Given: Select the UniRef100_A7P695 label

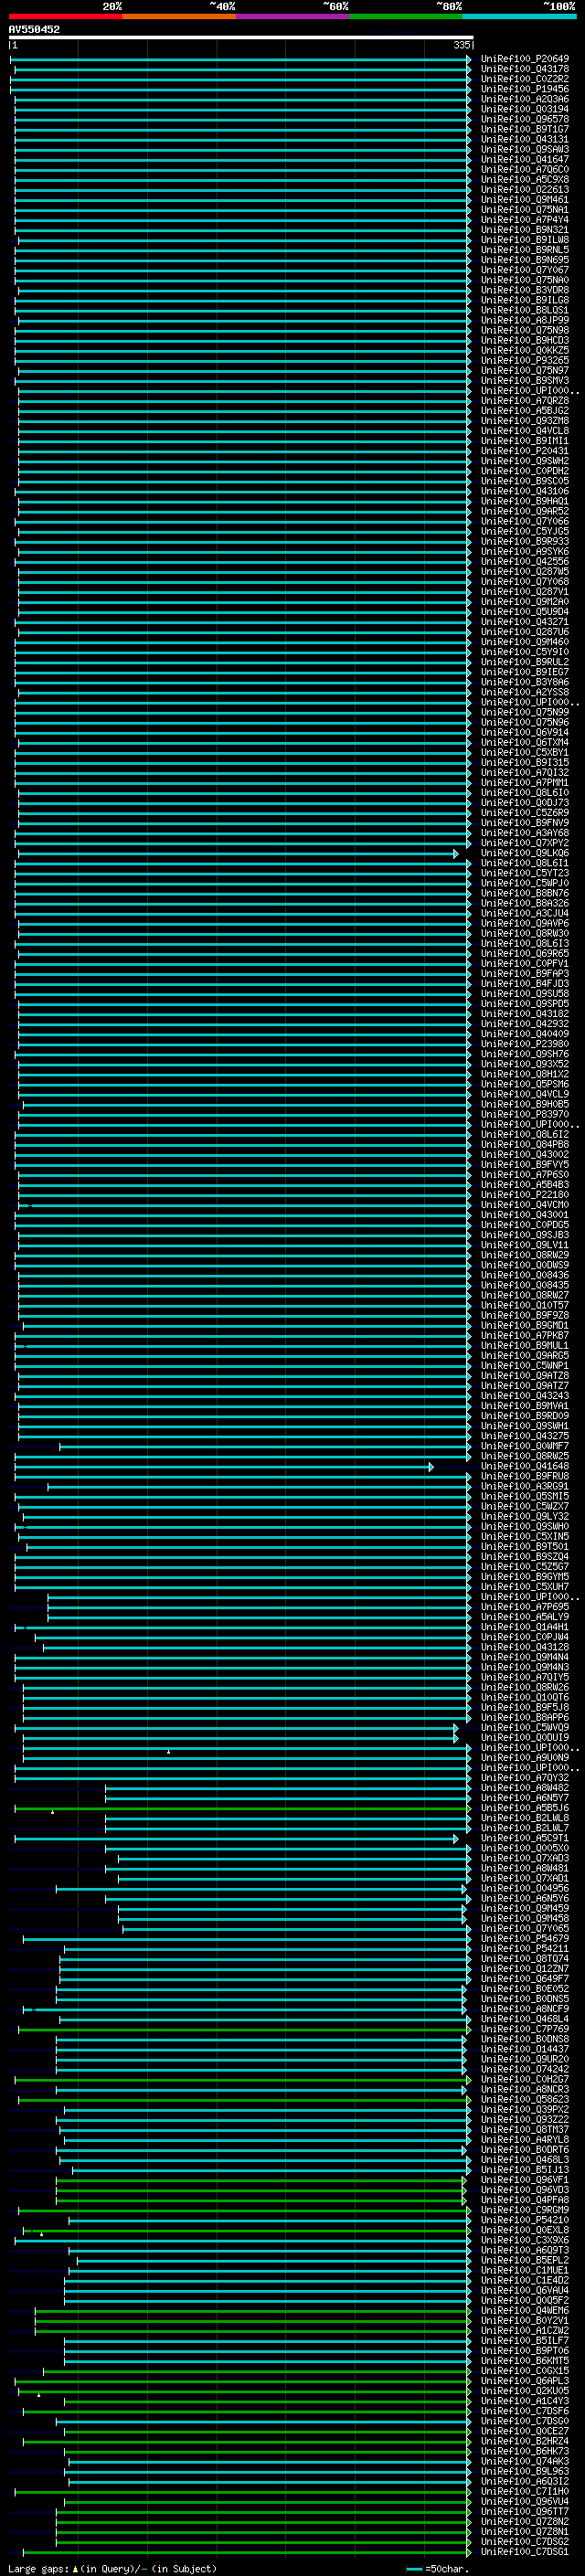Looking at the screenshot, I should tap(525, 1607).
